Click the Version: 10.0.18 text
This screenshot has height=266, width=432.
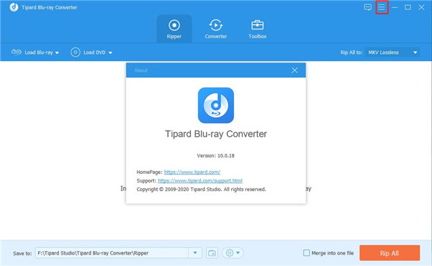[216, 156]
